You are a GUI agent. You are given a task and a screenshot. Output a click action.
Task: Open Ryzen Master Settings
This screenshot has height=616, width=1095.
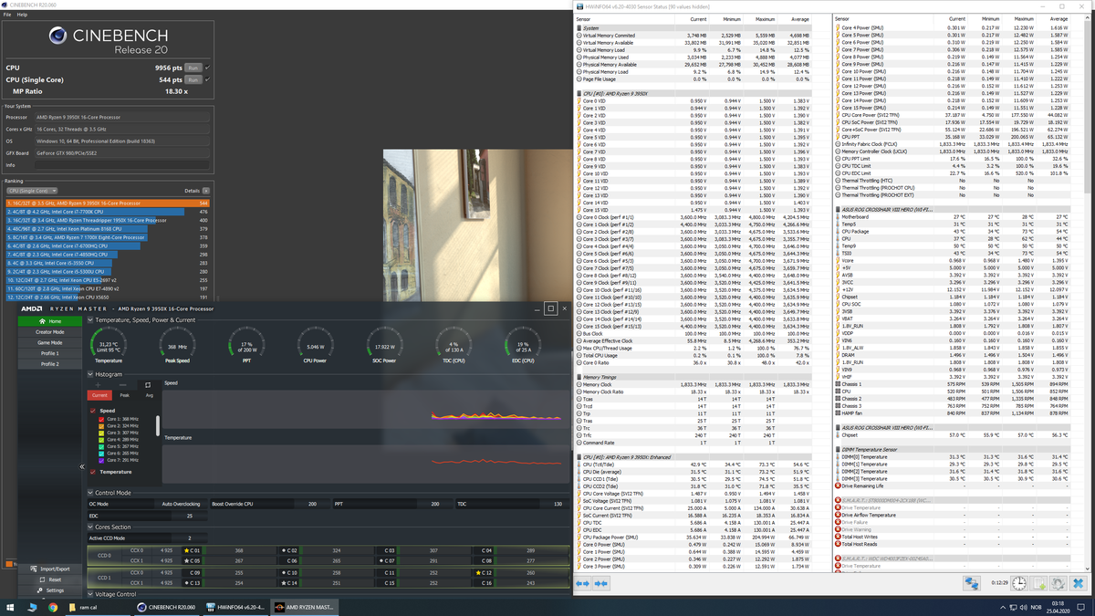coord(50,590)
